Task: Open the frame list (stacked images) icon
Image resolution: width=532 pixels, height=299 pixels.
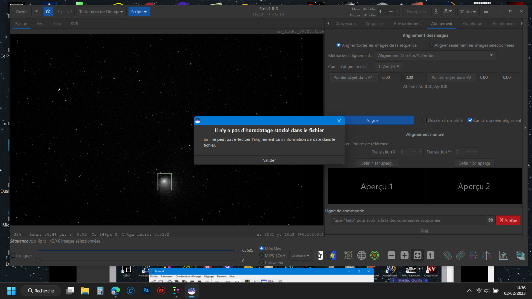Action: coord(520,255)
